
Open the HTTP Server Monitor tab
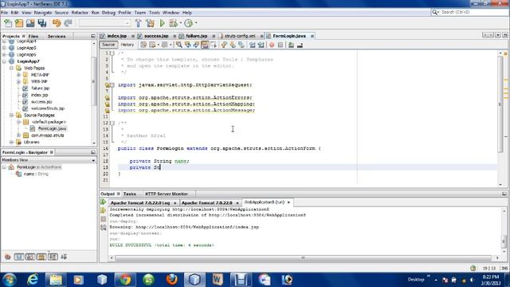click(x=167, y=194)
